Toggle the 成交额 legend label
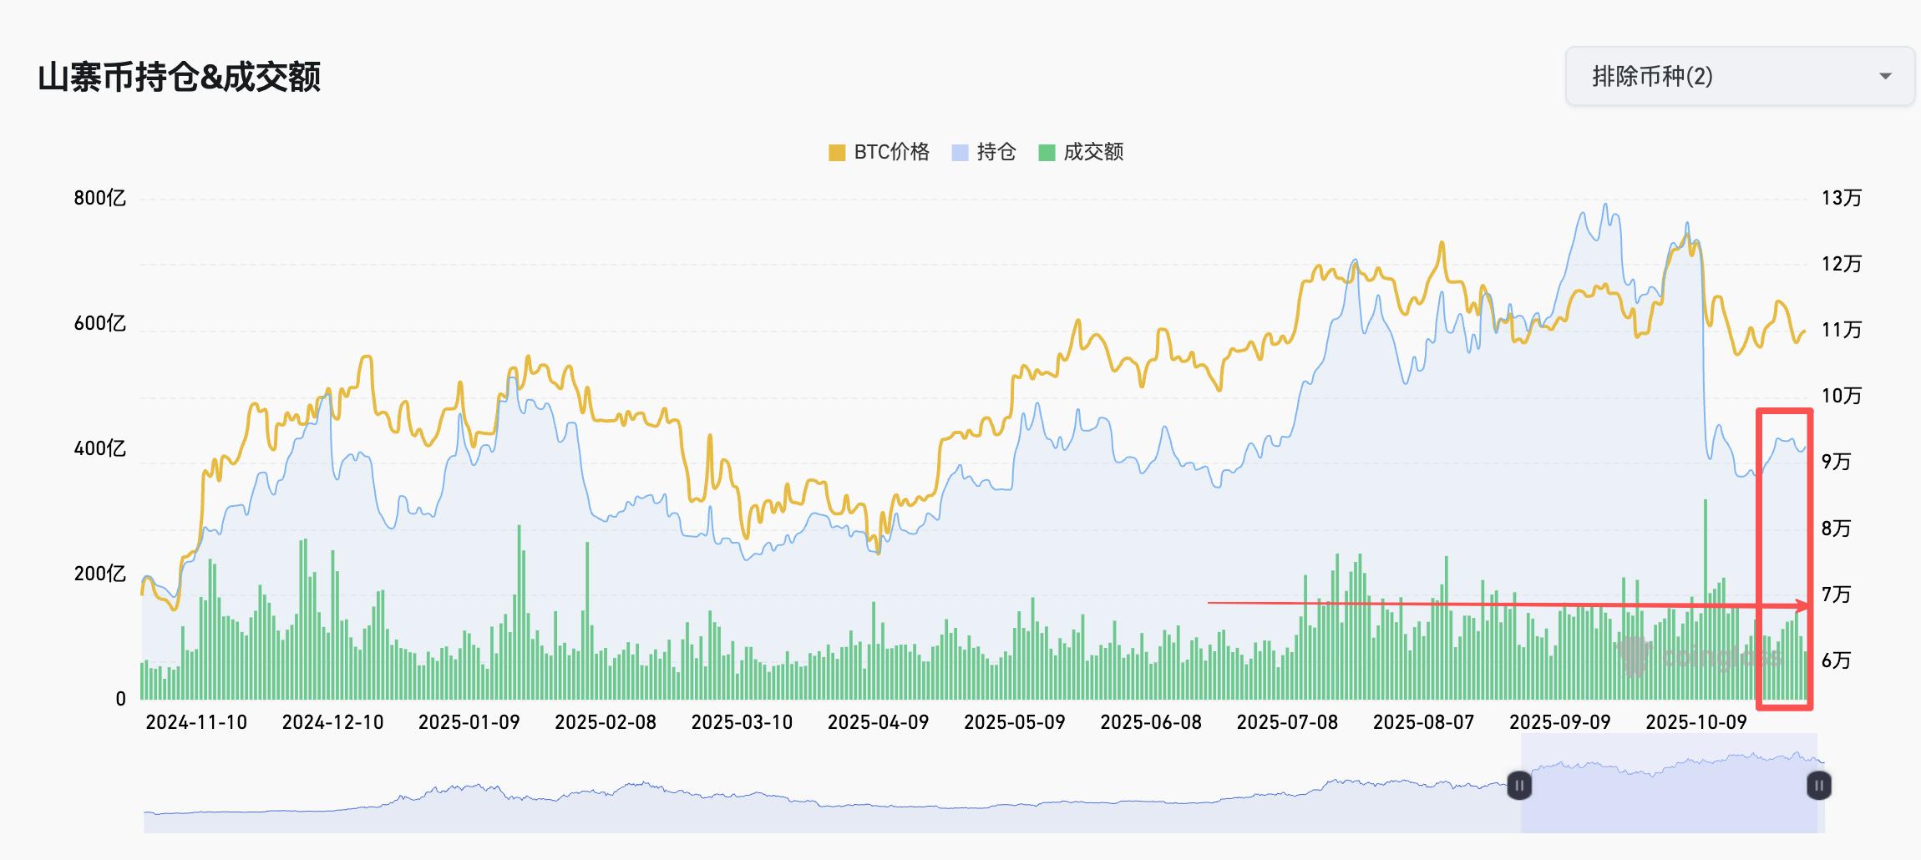This screenshot has height=860, width=1921. [x=1092, y=152]
